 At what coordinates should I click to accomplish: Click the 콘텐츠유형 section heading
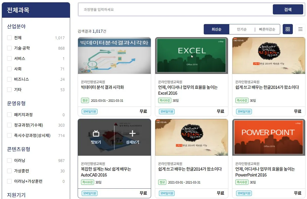[x=19, y=149]
